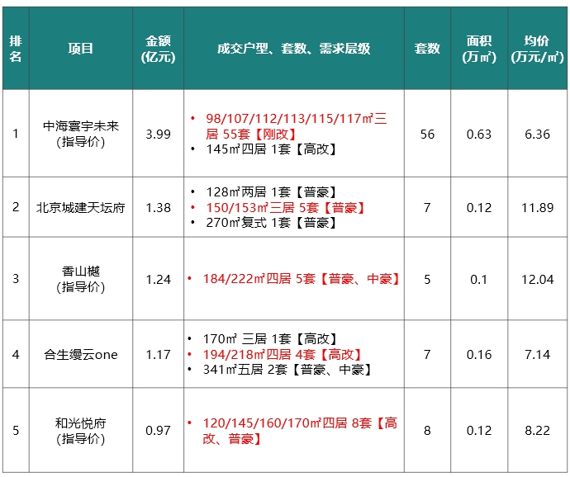Click the '成交户型、套数、需求层级' header

[x=294, y=49]
